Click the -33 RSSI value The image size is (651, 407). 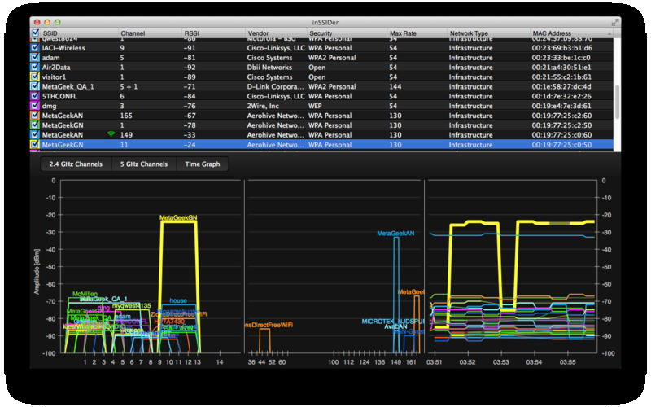190,135
